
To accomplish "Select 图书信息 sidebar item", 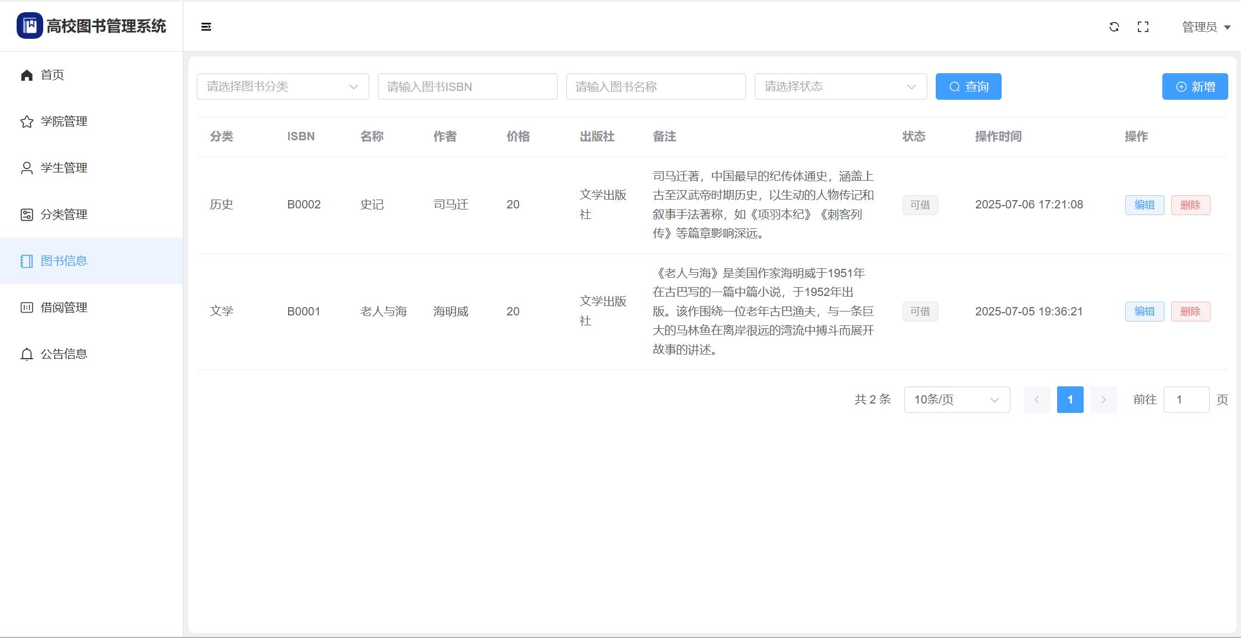I will pyautogui.click(x=64, y=261).
